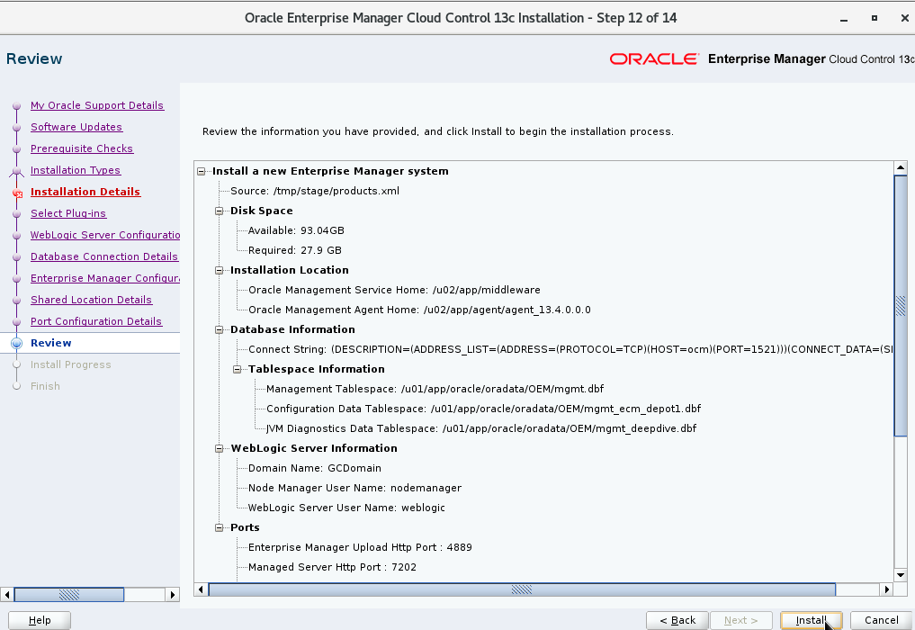Collapse the Disk Space tree node
This screenshot has height=630, width=915.
point(220,211)
